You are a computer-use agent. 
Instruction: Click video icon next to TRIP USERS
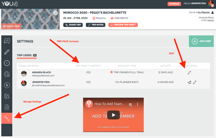(x=35, y=55)
